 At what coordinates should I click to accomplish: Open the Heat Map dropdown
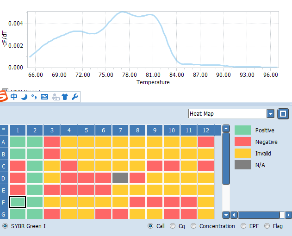pyautogui.click(x=271, y=114)
